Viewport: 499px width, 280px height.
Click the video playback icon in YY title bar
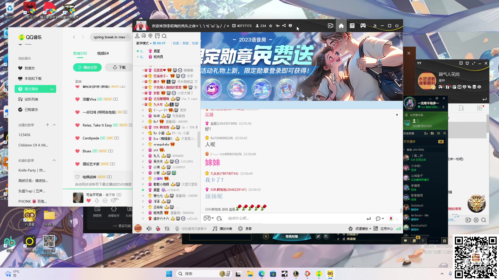coord(331,26)
